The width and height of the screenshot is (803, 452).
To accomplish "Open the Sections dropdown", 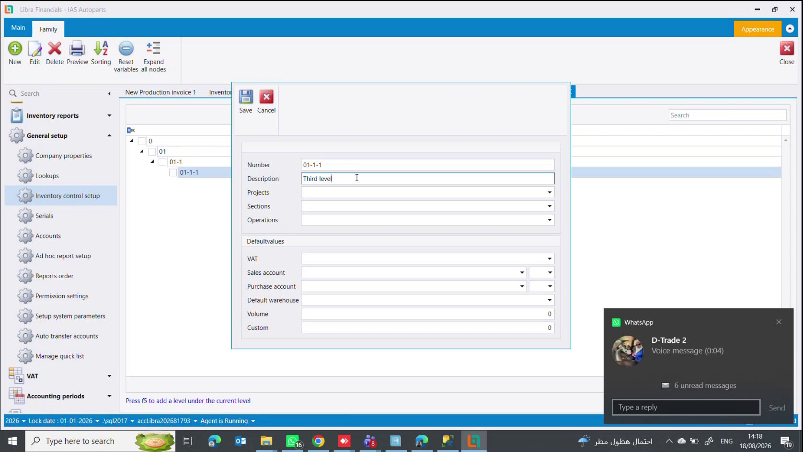I will pyautogui.click(x=550, y=206).
